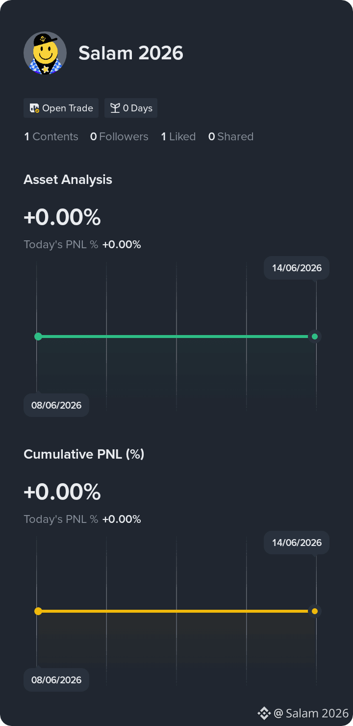Open the Salam 2026 profile avatar
Image resolution: width=353 pixels, height=726 pixels.
45,53
